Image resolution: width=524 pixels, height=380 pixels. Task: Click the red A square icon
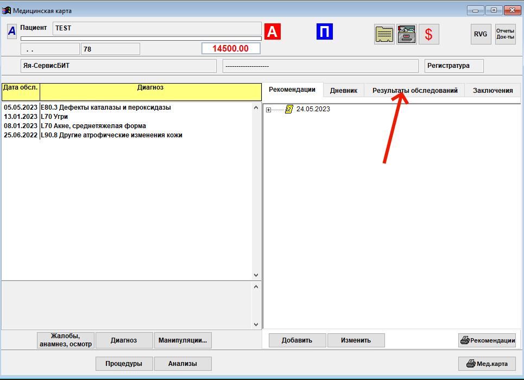click(x=272, y=32)
